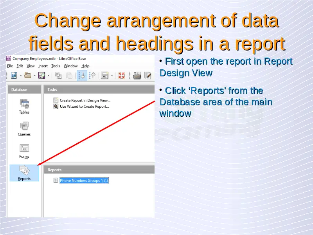Expand the Form icon dropdown arrow

click(112, 75)
